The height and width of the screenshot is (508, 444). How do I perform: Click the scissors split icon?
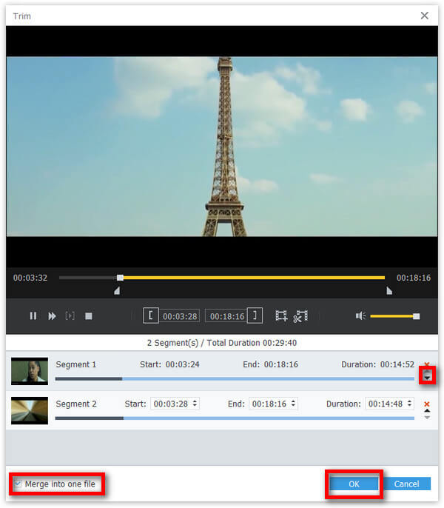click(x=300, y=316)
